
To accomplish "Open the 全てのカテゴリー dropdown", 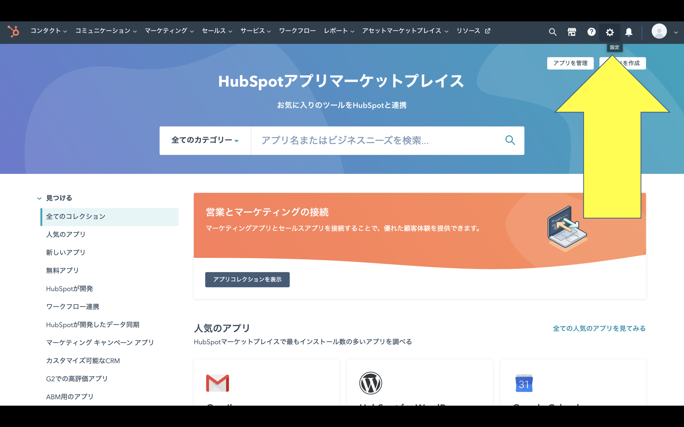I will [x=205, y=140].
